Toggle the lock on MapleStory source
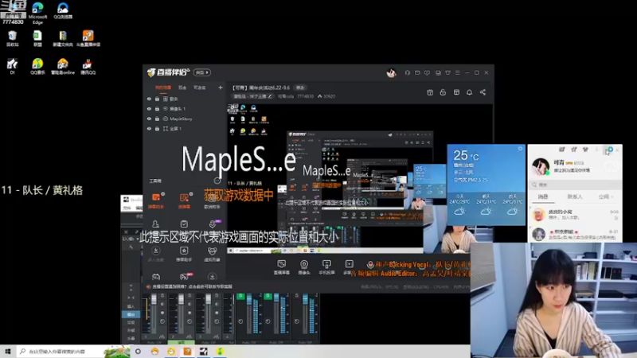The width and height of the screenshot is (637, 358). point(157,119)
